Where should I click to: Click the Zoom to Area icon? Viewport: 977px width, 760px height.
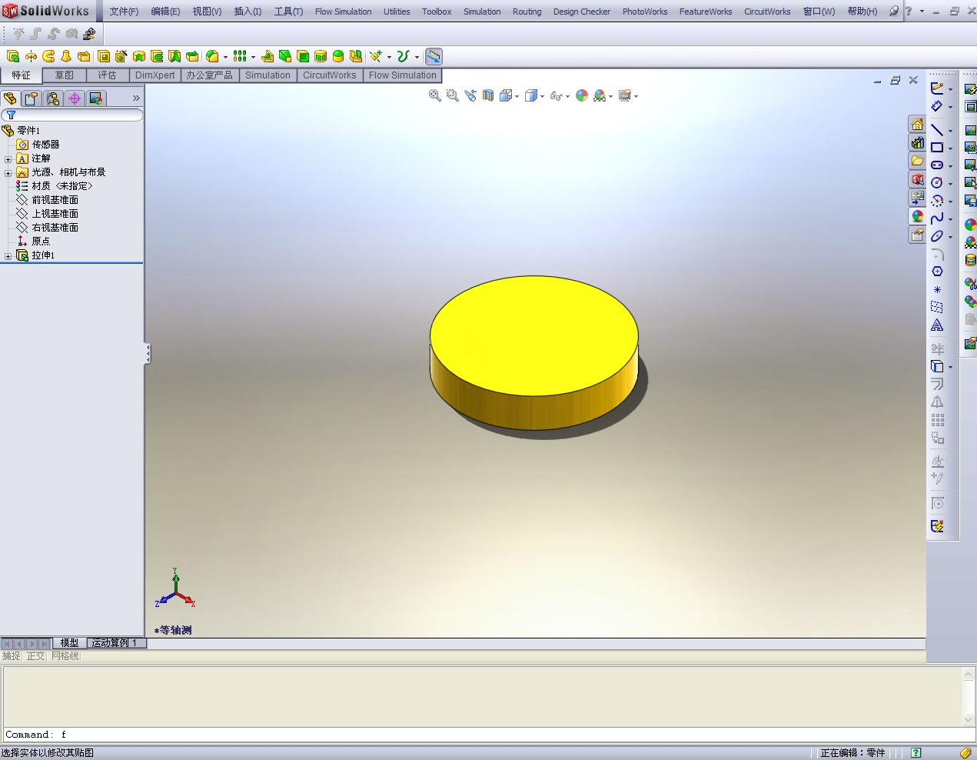[x=453, y=95]
